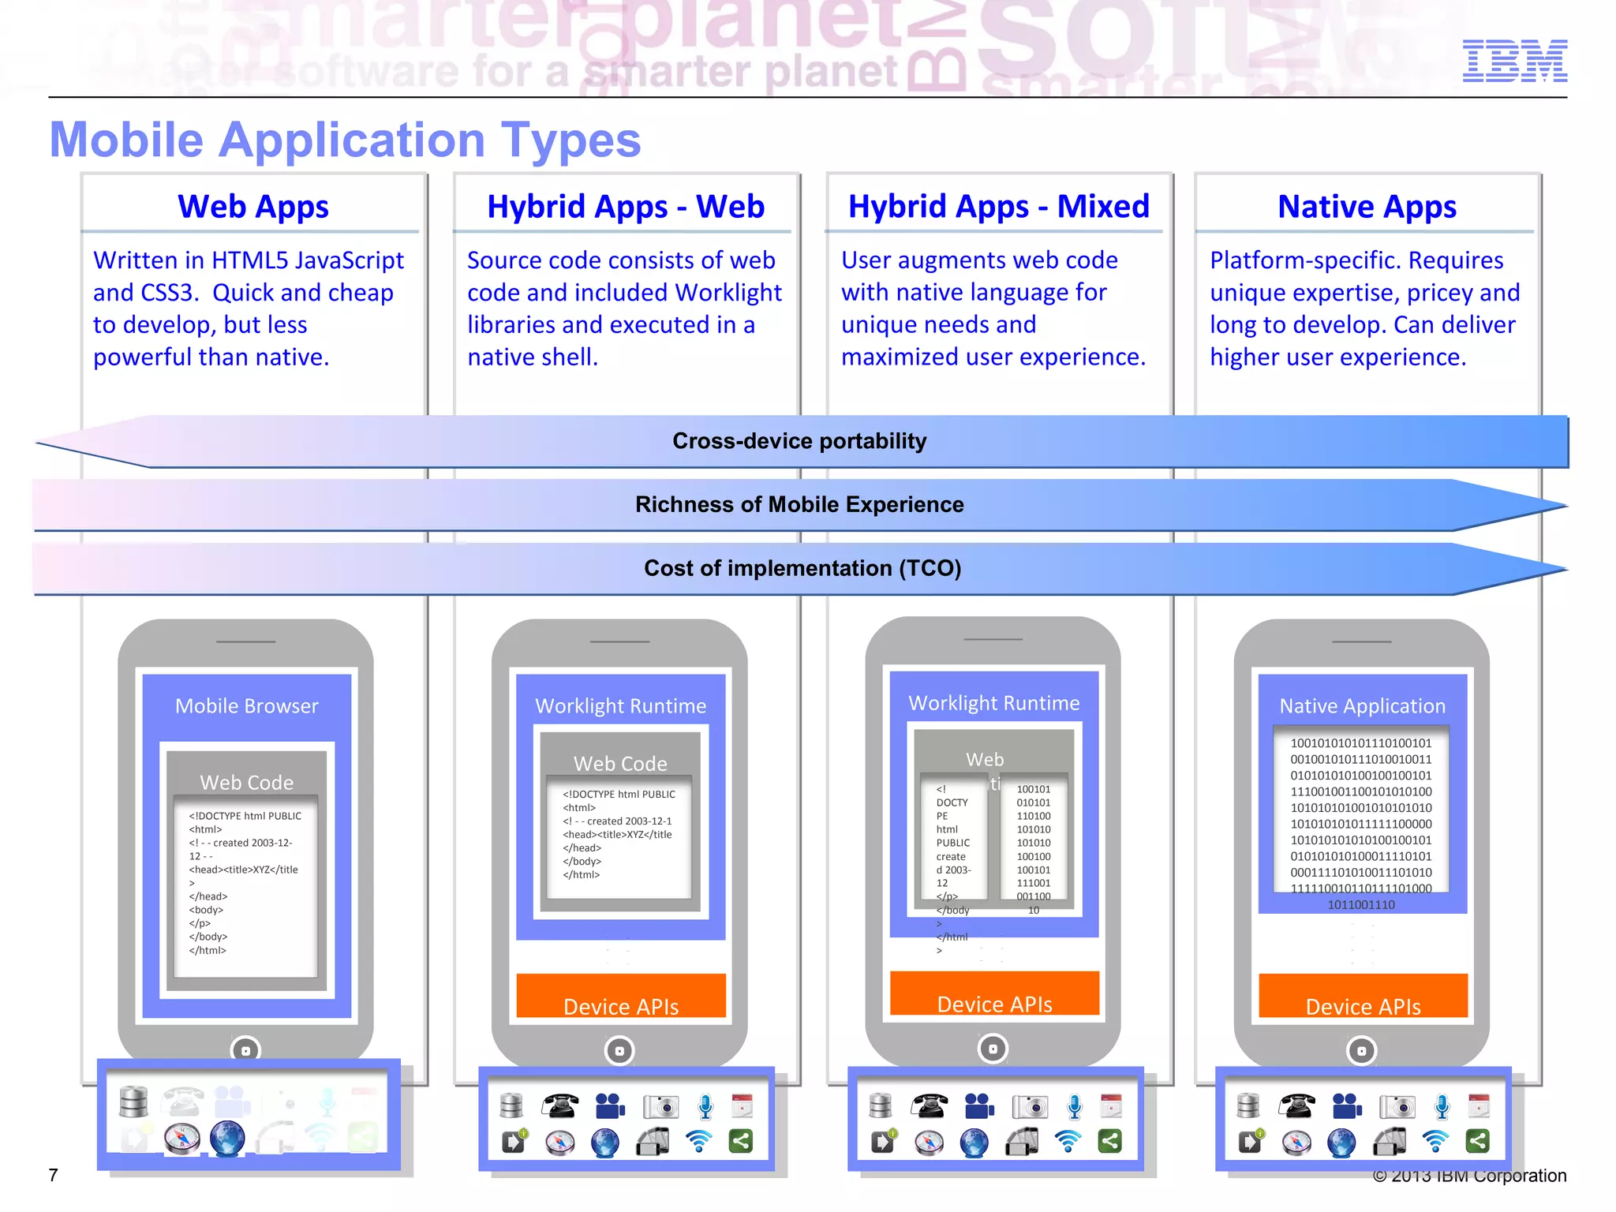The height and width of the screenshot is (1212, 1616).
Task: Click the Hybrid Apps - Mixed column heading
Action: (x=999, y=207)
